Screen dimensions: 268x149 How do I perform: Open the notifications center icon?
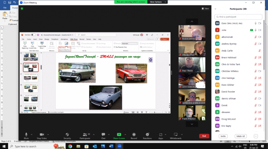click(262, 146)
